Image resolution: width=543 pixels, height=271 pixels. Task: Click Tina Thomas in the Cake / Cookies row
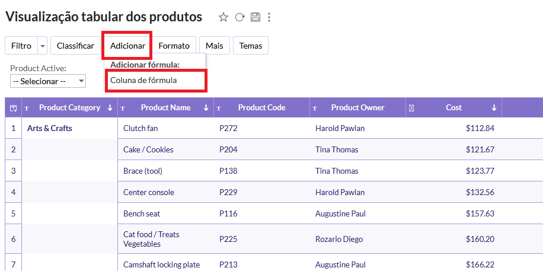click(x=337, y=149)
